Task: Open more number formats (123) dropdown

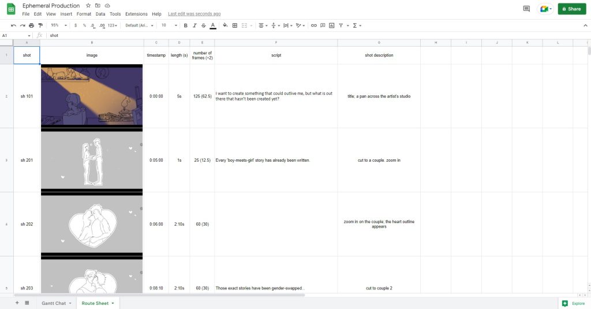Action: tap(113, 25)
